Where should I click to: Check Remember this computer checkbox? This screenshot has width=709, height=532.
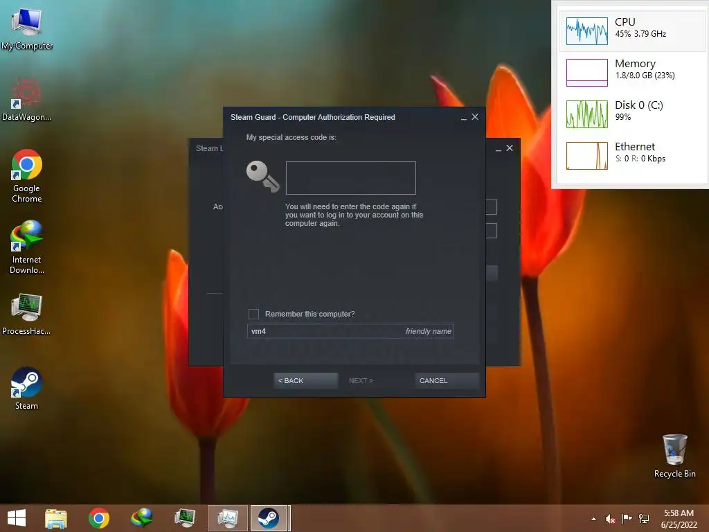tap(253, 314)
